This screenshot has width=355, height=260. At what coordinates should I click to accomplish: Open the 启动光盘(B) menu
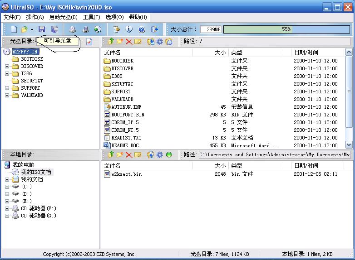(x=64, y=17)
